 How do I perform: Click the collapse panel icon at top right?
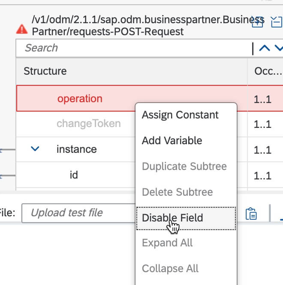point(277,22)
